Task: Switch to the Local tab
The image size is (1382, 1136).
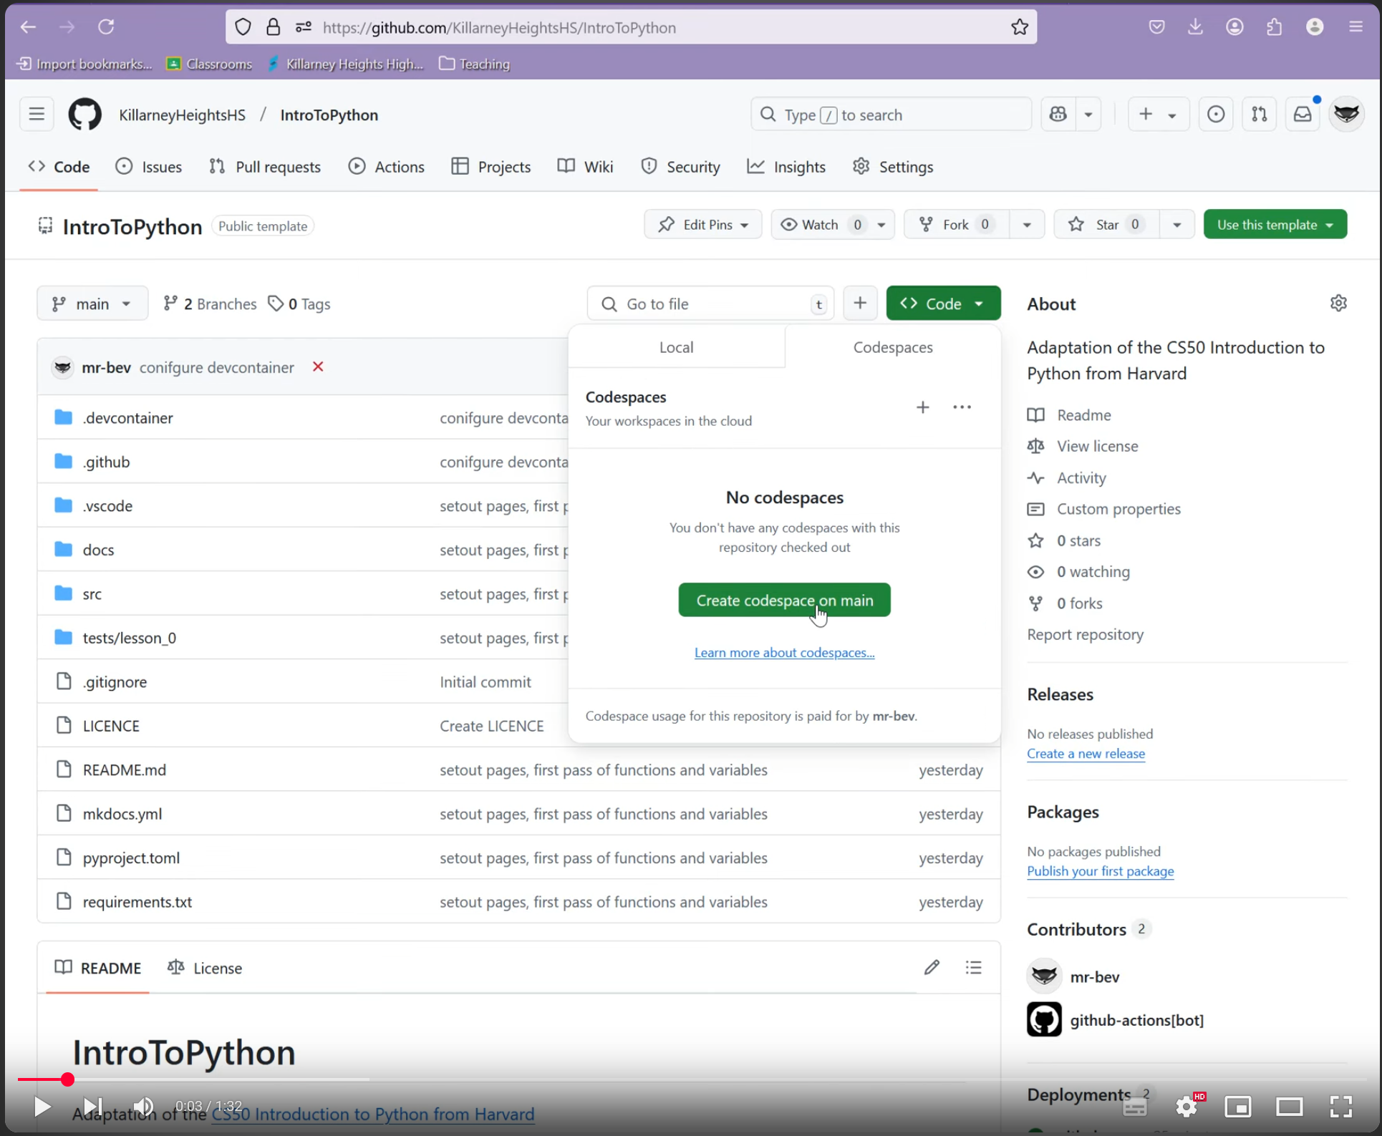Action: [676, 347]
